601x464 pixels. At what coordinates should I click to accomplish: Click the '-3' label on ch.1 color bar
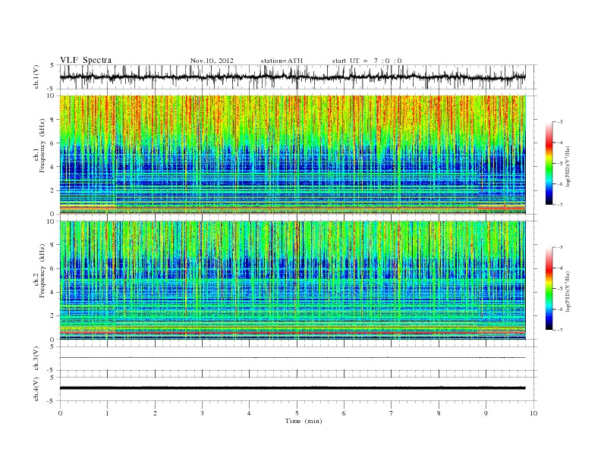pyautogui.click(x=559, y=122)
